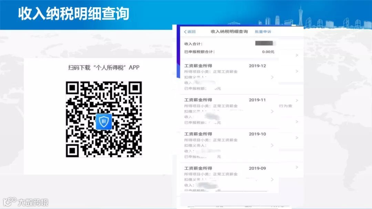
Task: Click 所得项目小类 正常工资薪金 in 2019-11 entry
Action: pyautogui.click(x=211, y=106)
